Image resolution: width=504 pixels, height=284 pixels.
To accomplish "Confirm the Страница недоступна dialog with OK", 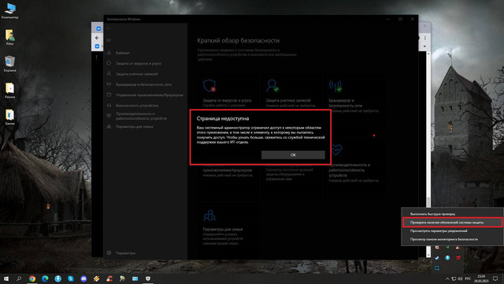I will click(x=293, y=155).
